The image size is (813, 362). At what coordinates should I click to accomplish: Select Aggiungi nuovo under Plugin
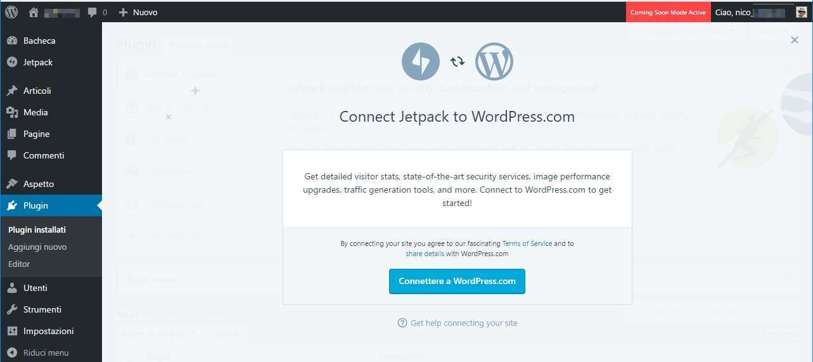37,247
